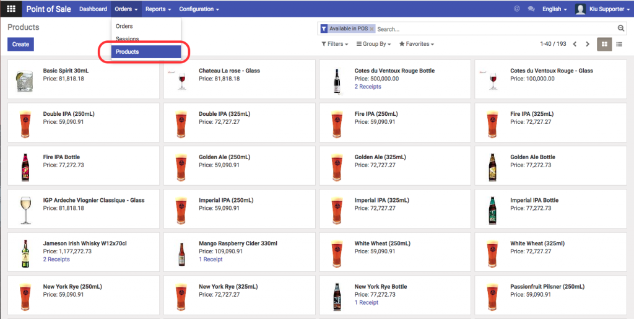Focus the product search field
This screenshot has width=634, height=319.
pos(495,29)
